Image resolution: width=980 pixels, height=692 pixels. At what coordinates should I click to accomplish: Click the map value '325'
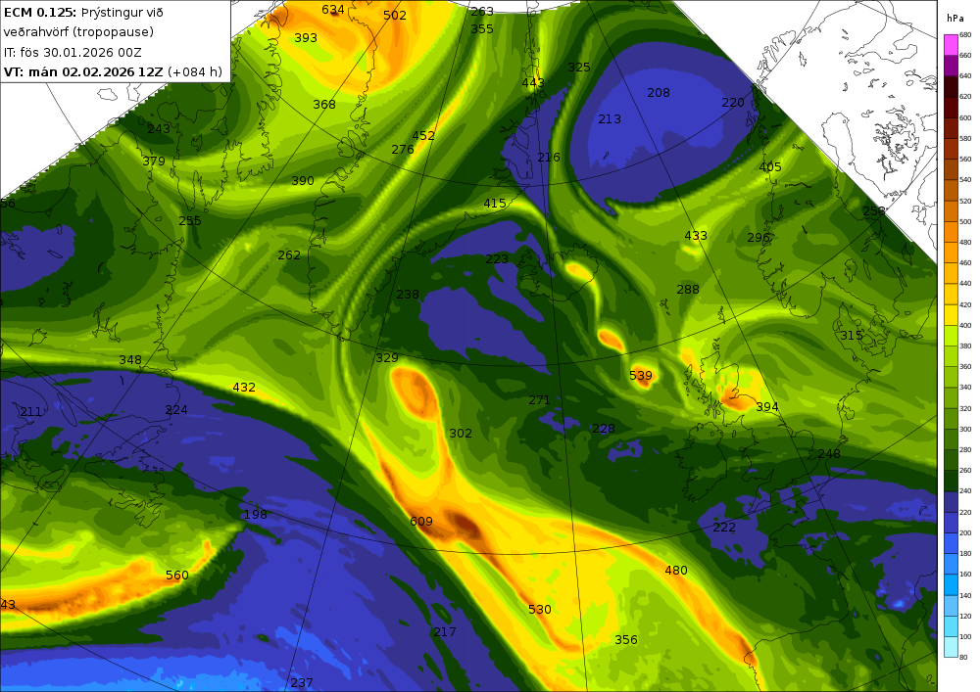point(579,68)
